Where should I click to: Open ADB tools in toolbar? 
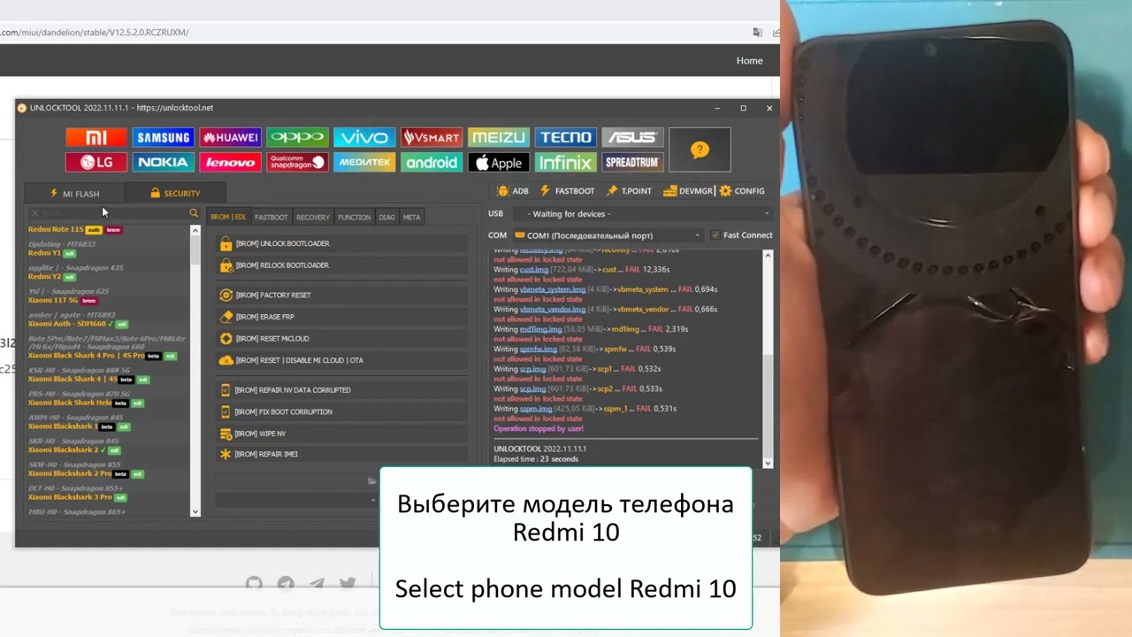(512, 191)
